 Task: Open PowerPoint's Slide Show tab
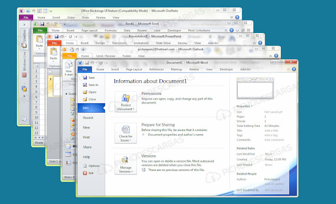coord(163,43)
